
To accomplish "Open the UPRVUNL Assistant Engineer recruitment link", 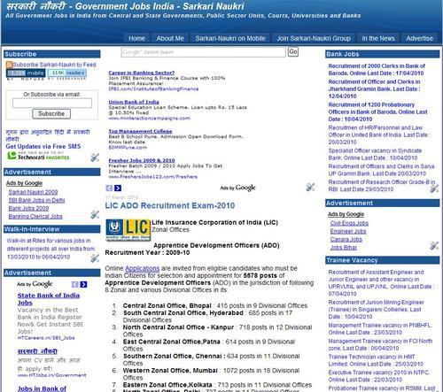I will tap(380, 283).
